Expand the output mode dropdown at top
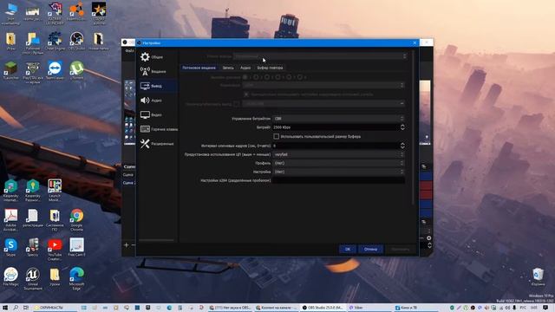The width and height of the screenshot is (555, 312). 320,56
